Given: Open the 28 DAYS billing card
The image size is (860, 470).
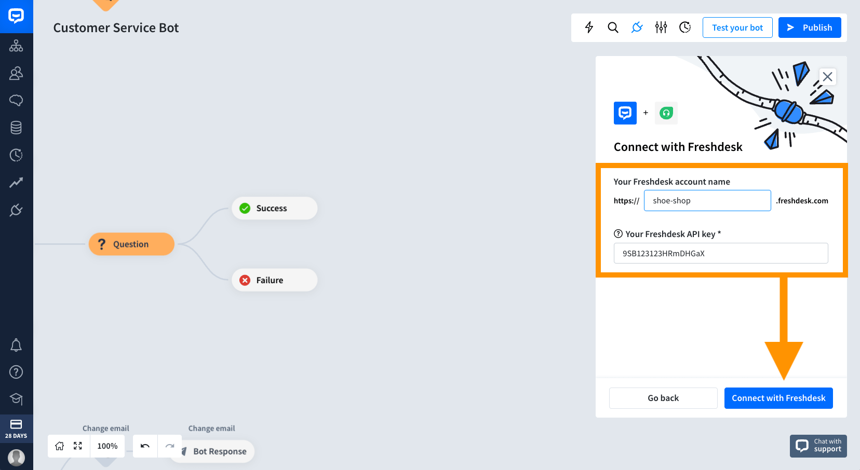Looking at the screenshot, I should coord(16,428).
